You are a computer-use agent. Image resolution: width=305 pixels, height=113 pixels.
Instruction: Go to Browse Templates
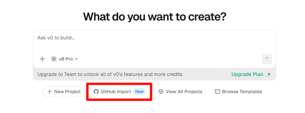pos(242,92)
